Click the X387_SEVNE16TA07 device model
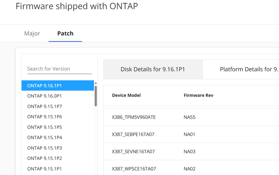The image size is (279, 175). point(133,152)
